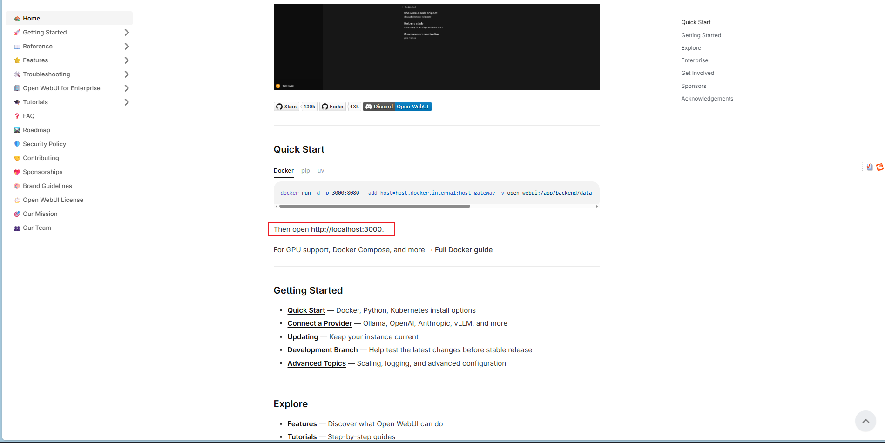Viewport: 885px width, 443px height.
Task: Click the Security Policy shield icon
Action: [17, 144]
